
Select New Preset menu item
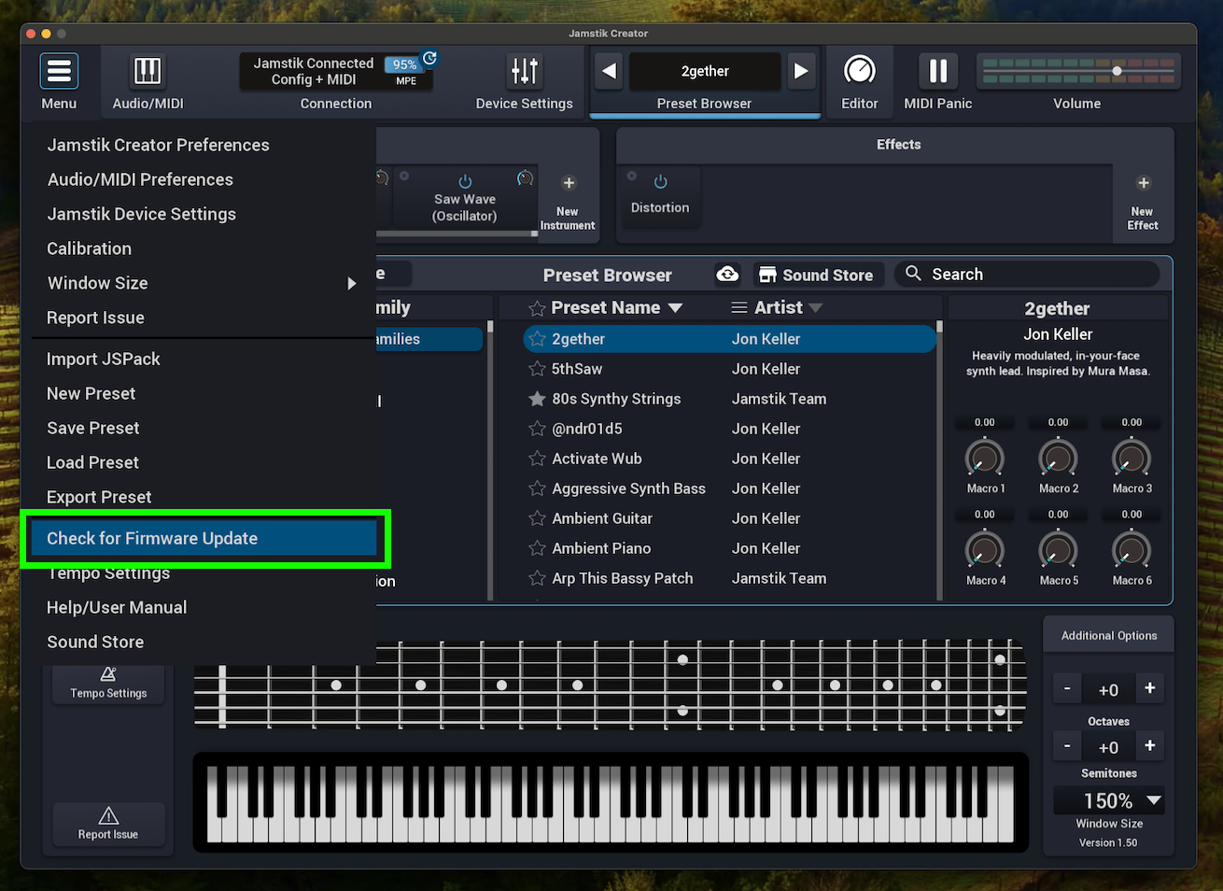91,393
